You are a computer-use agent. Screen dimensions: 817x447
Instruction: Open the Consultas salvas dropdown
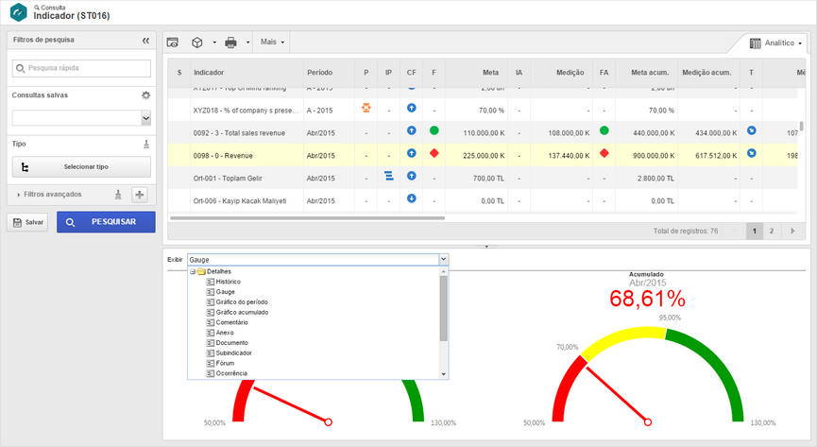(145, 118)
